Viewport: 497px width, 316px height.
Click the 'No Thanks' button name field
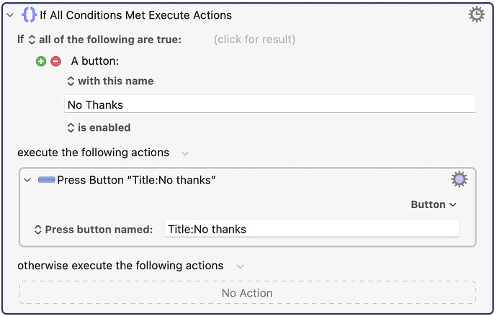tap(269, 104)
